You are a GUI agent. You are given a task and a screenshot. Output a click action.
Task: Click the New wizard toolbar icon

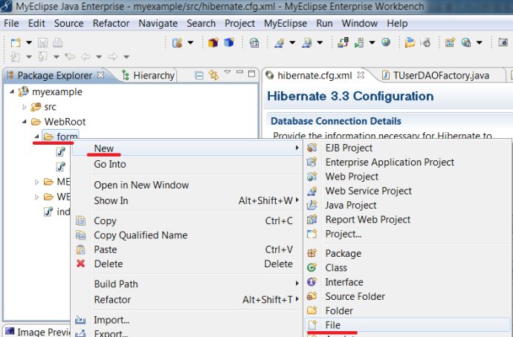(x=16, y=42)
